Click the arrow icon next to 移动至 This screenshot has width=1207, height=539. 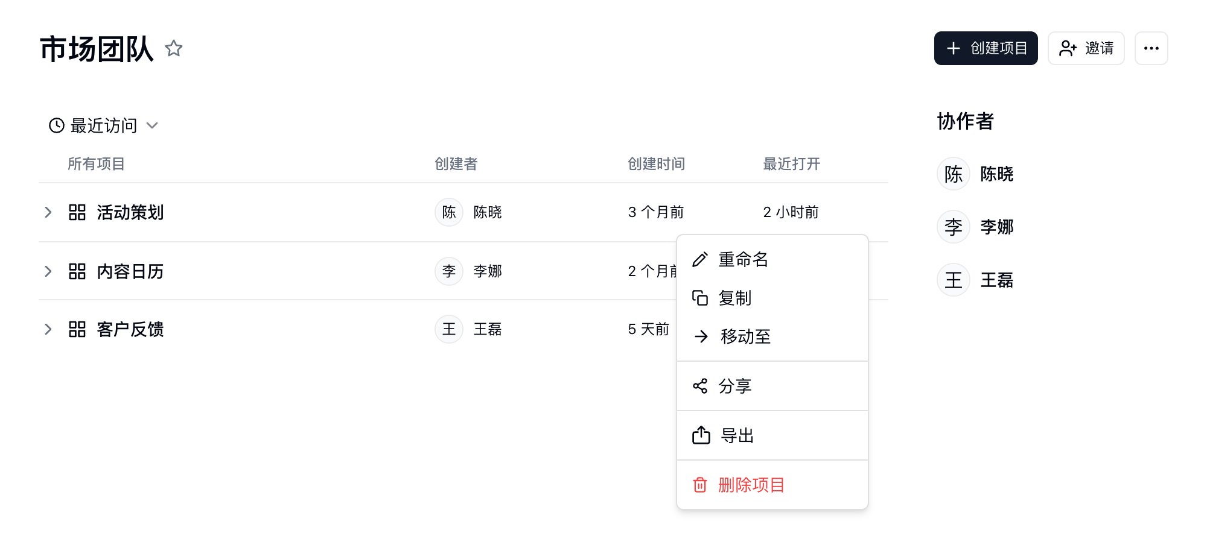coord(701,336)
